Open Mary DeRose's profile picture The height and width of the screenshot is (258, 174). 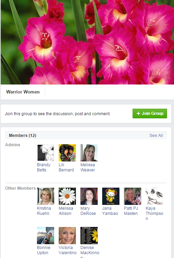[89, 196]
